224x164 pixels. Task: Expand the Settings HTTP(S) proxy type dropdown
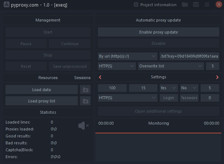click(x=128, y=98)
